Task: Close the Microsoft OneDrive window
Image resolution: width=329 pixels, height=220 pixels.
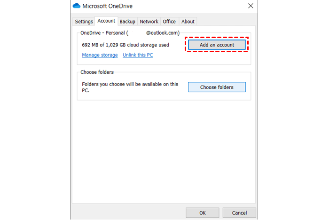Action: [x=251, y=6]
